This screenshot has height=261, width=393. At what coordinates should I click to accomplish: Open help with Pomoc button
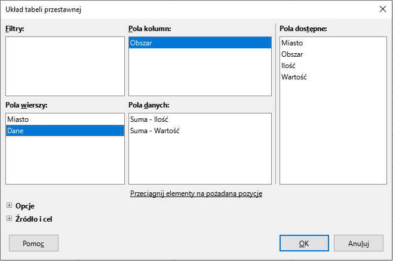click(x=33, y=243)
